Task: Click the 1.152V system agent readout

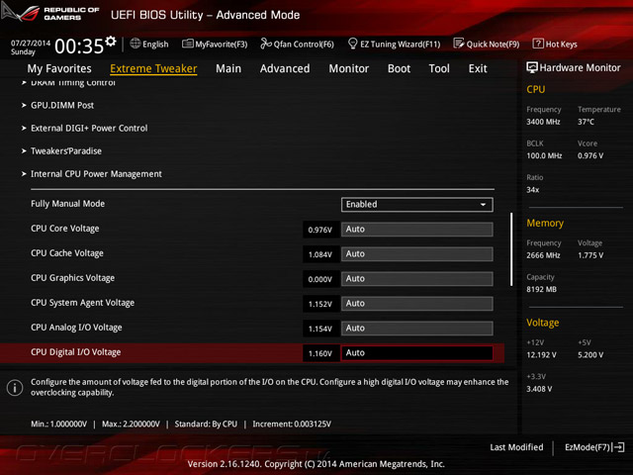Action: 320,304
